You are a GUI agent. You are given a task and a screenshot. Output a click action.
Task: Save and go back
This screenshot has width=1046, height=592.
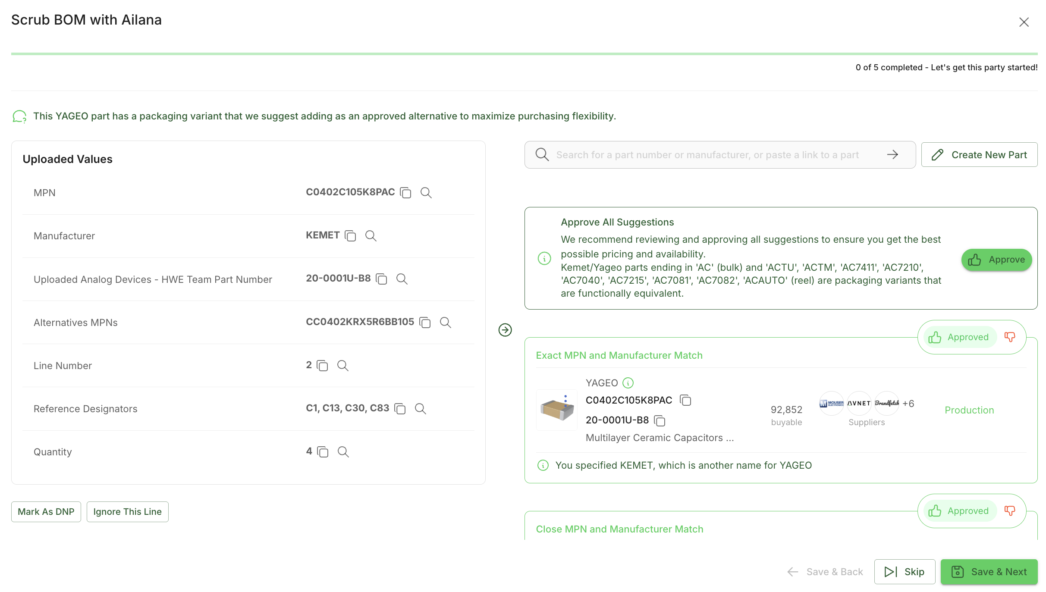click(x=825, y=572)
